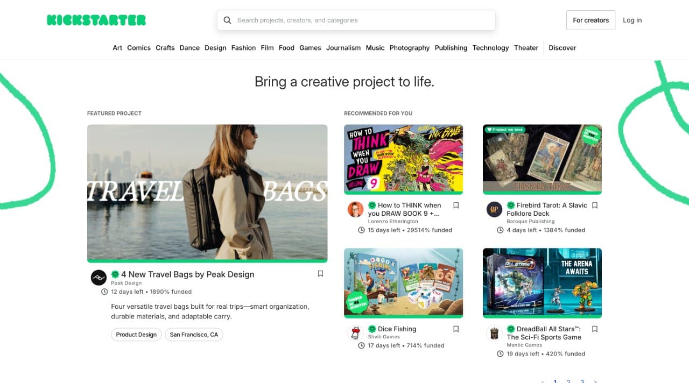Open the Fashion category
689x383 pixels.
[x=244, y=48]
